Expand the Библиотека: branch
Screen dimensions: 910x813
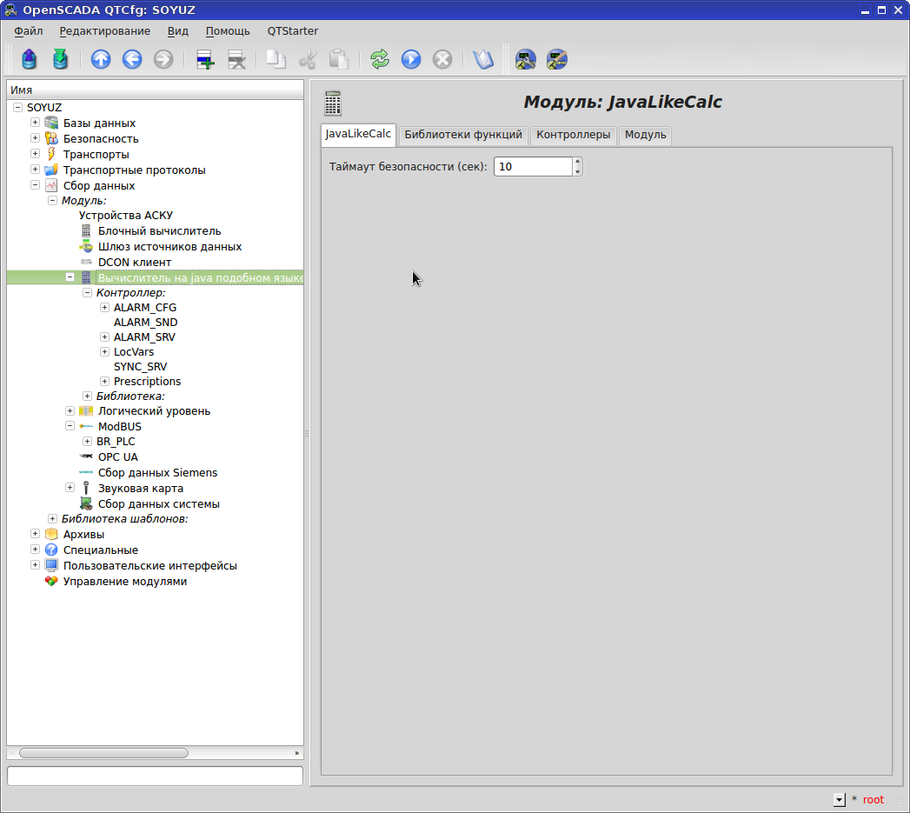coord(87,396)
